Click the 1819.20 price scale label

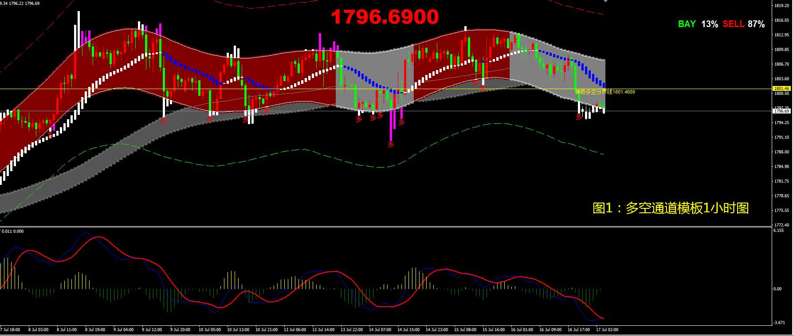(x=781, y=6)
